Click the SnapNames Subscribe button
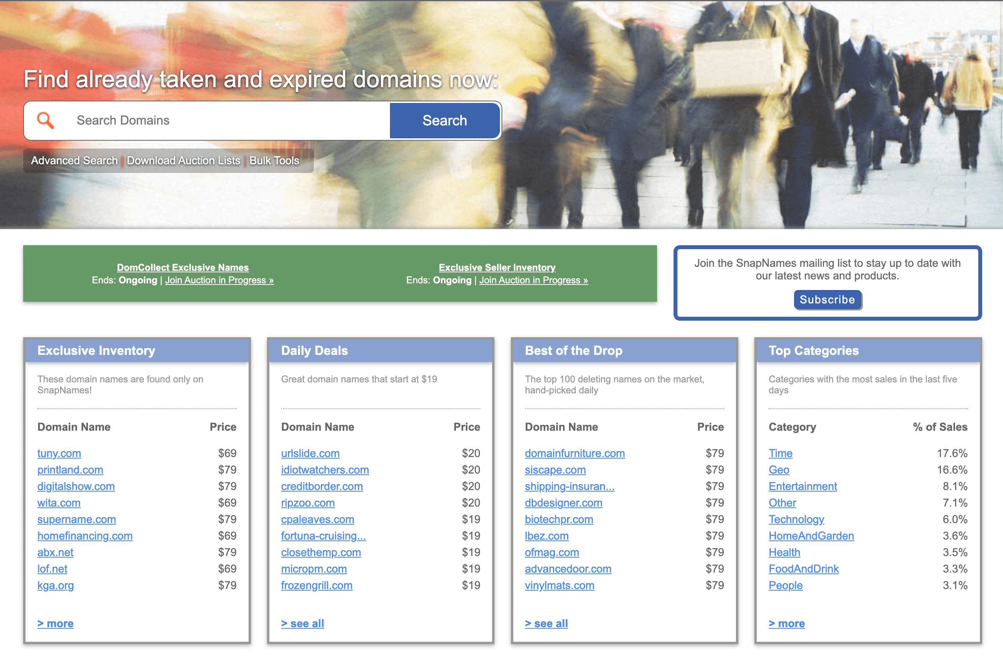 (827, 299)
